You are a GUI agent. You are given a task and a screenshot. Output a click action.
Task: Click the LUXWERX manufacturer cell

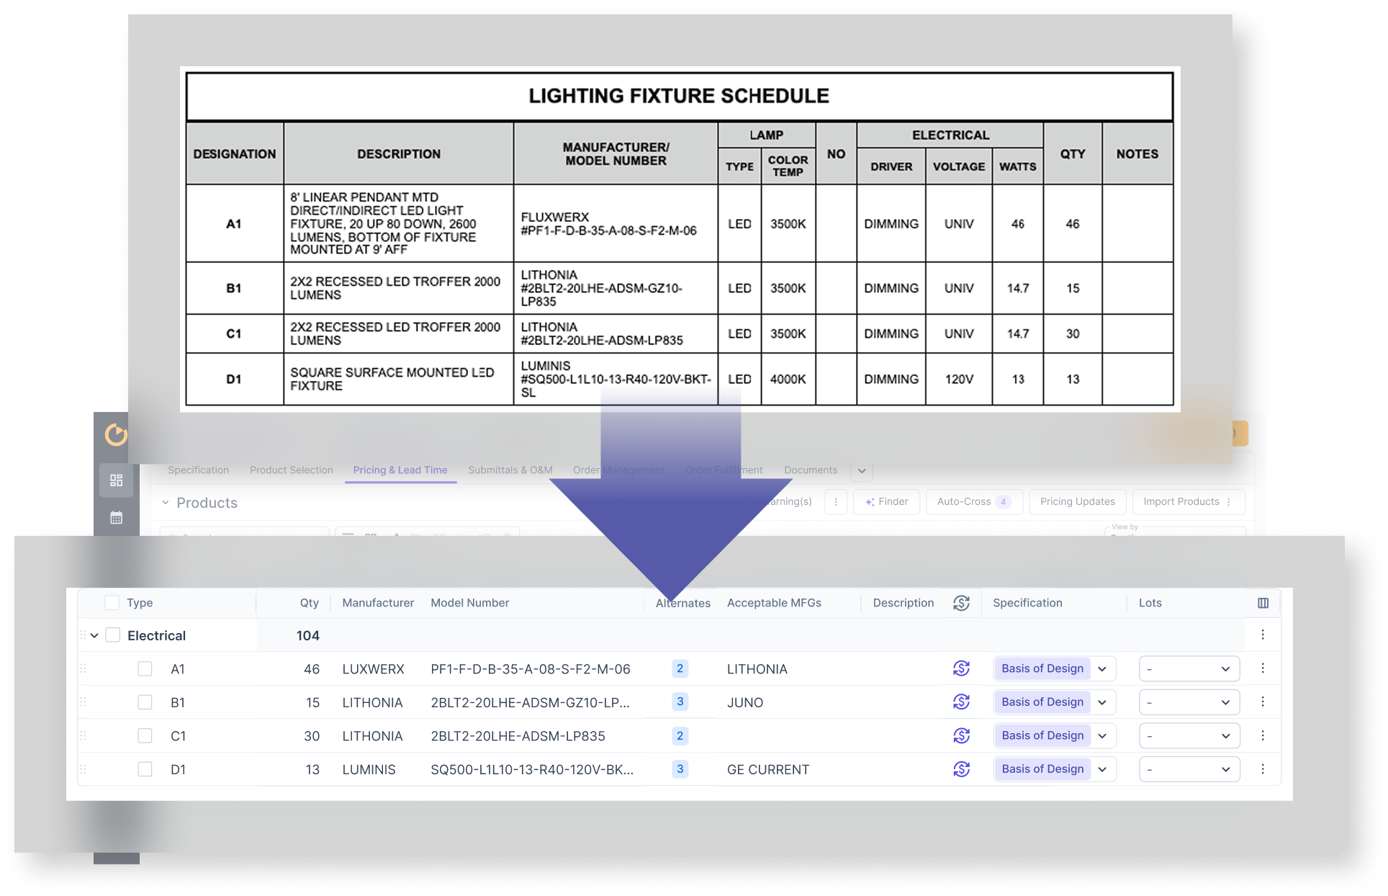coord(373,669)
